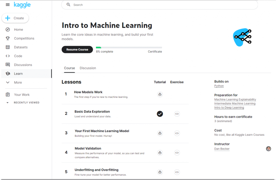Viewport: 276px width, 180px height.
Task: Open tutorial icon for Your First Machine Learning Model
Action: point(160,133)
